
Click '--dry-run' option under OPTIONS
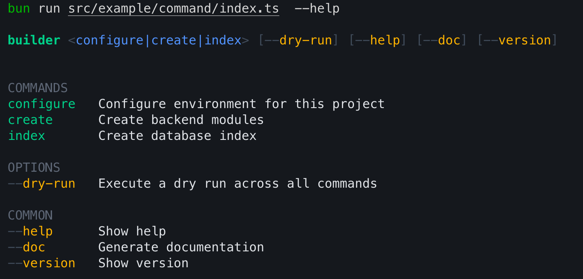click(42, 184)
